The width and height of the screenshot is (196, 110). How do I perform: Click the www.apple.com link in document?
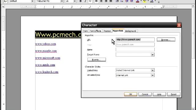[45, 65]
